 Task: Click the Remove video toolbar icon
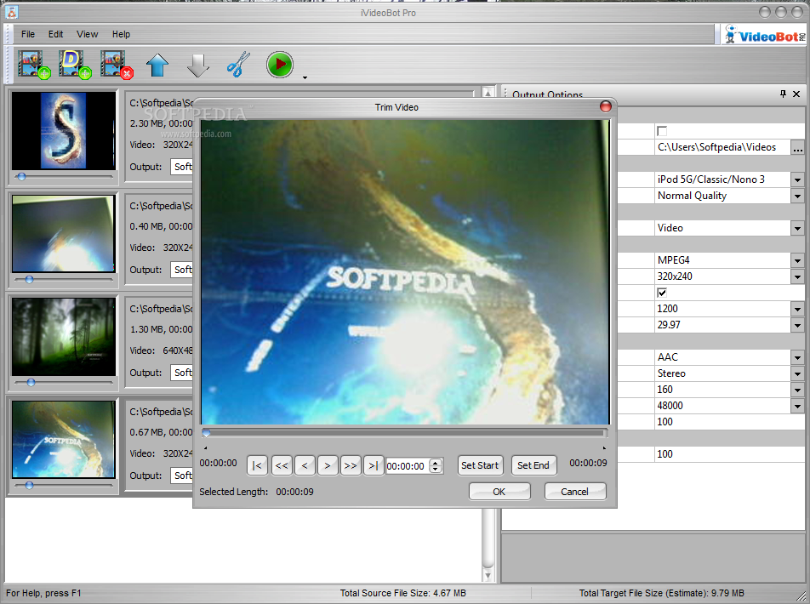tap(117, 65)
